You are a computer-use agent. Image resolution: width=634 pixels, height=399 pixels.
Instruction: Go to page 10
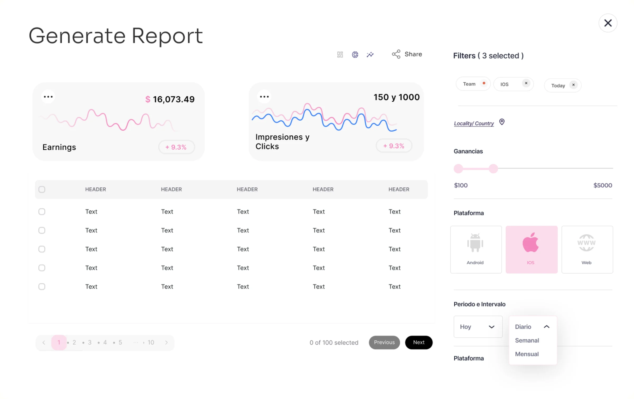[151, 343]
